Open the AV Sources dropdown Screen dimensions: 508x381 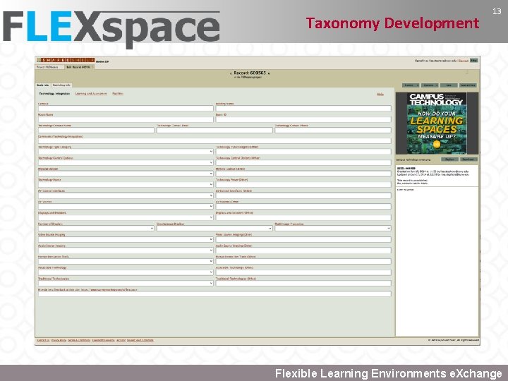(x=126, y=206)
